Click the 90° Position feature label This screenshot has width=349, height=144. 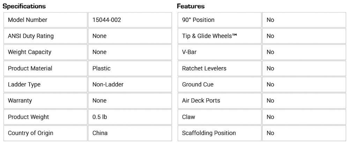pyautogui.click(x=198, y=20)
